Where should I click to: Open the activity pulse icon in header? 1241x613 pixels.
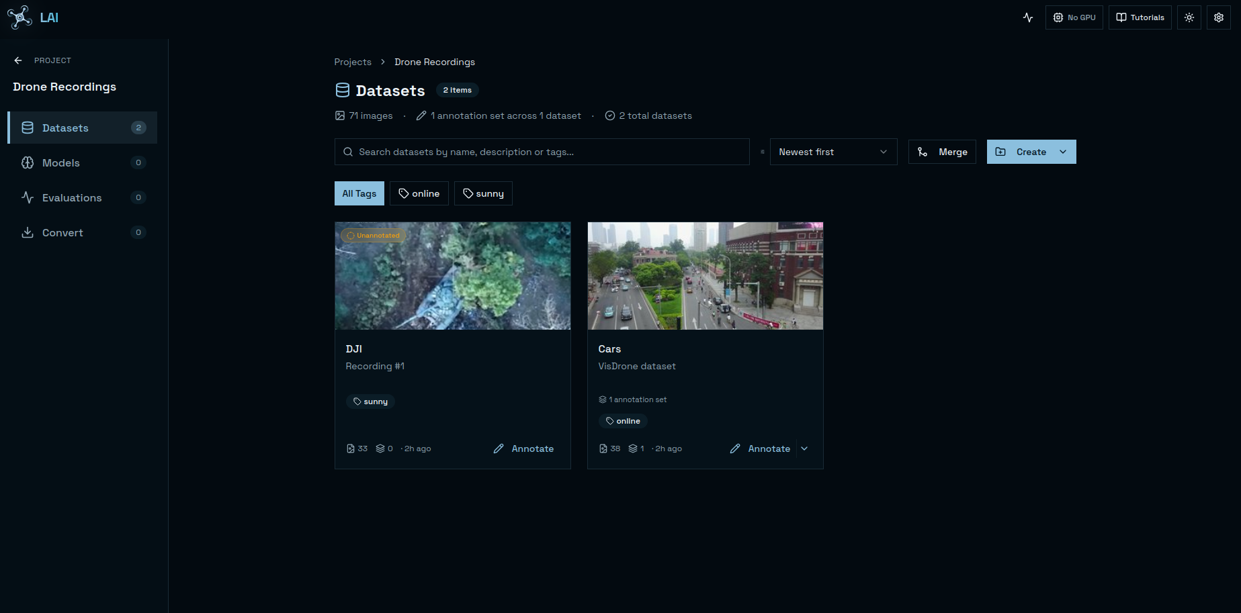coord(1028,17)
